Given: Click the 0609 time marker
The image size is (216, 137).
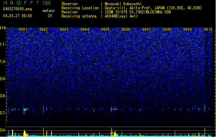Looking at the screenshot, I should (x=187, y=29).
